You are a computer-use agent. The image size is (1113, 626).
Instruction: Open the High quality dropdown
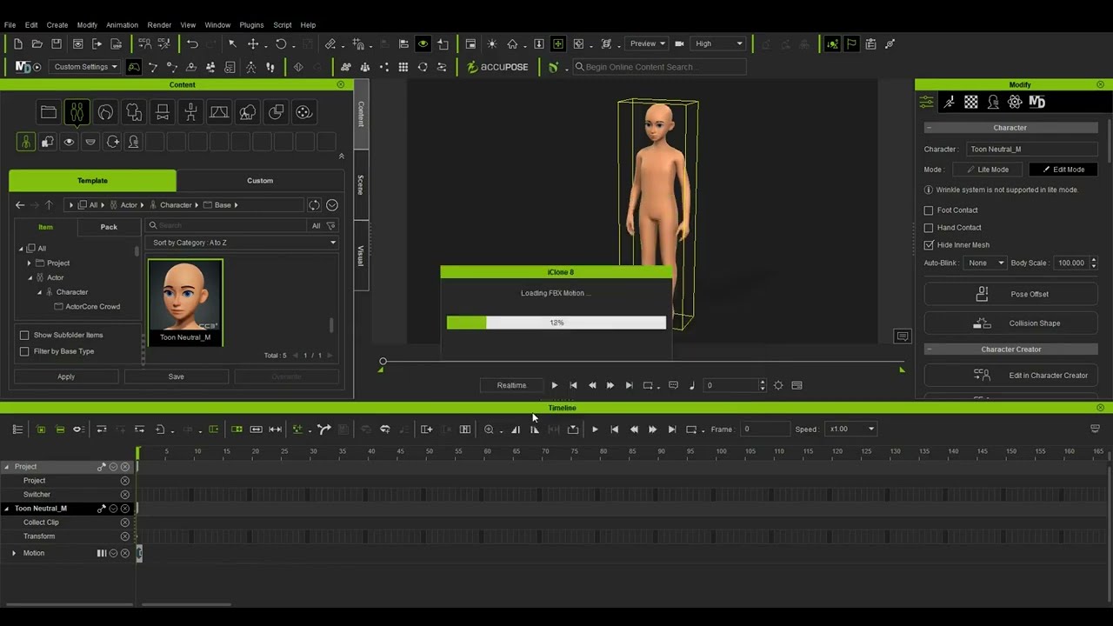click(719, 43)
